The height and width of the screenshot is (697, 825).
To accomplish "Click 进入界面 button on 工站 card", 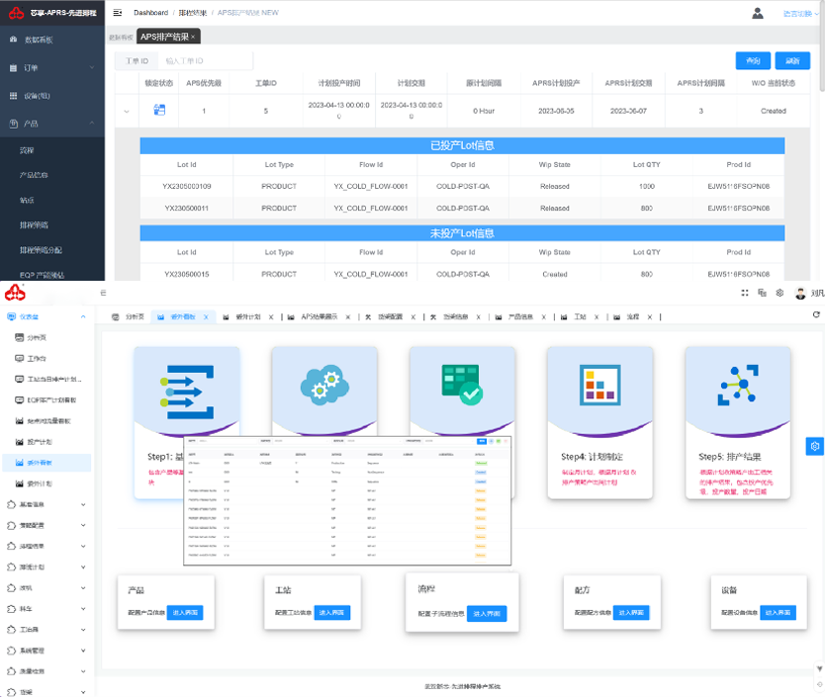I will pyautogui.click(x=332, y=612).
